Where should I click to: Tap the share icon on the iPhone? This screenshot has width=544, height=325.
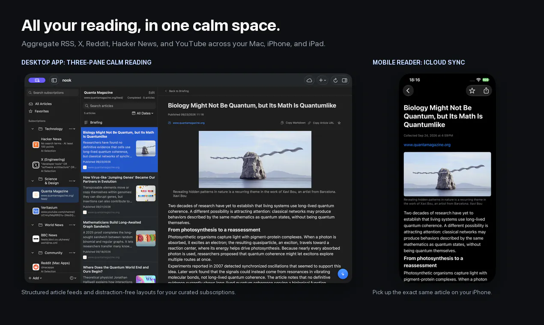[486, 91]
